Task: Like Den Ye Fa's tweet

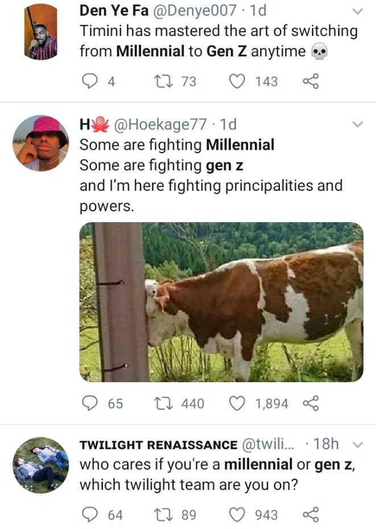Action: [236, 81]
